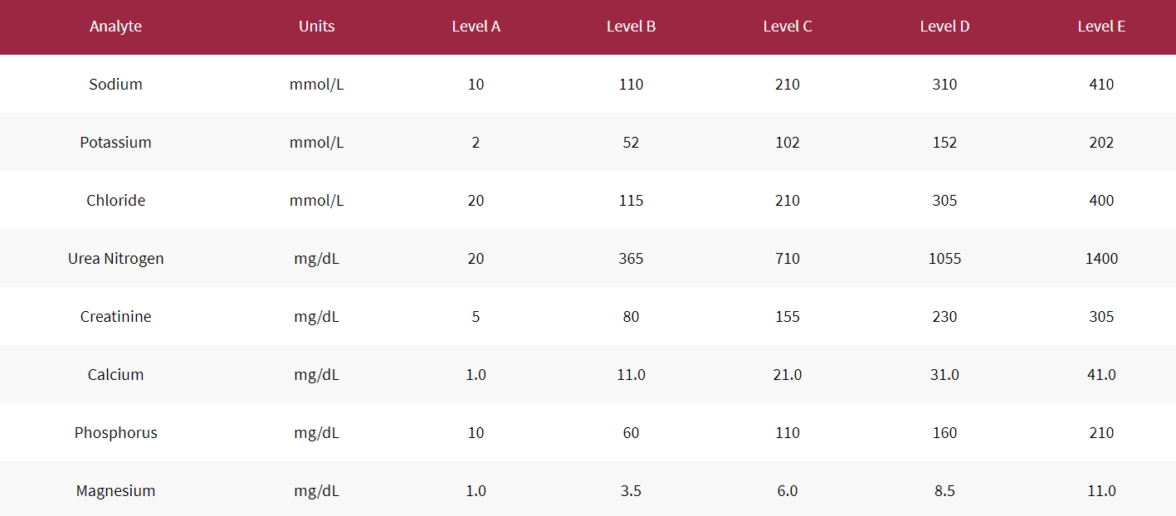The width and height of the screenshot is (1176, 516).
Task: Select the Level A column header
Action: pyautogui.click(x=476, y=27)
